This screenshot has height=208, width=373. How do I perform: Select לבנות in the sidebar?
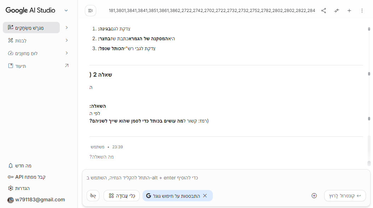[x=21, y=41]
